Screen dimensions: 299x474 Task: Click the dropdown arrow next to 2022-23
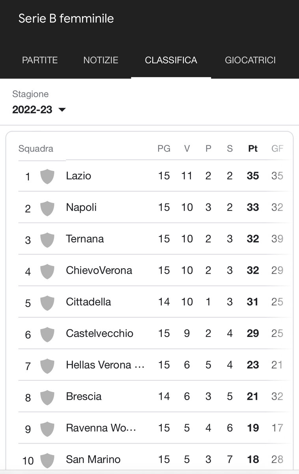click(x=62, y=110)
